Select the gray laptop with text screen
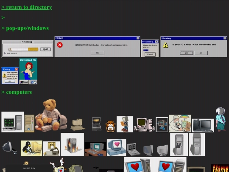The image size is (229, 172). 133,149
